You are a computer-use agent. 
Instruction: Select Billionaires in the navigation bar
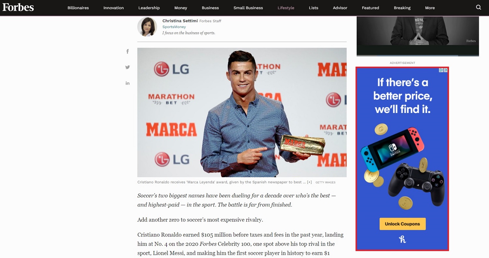pos(78,8)
